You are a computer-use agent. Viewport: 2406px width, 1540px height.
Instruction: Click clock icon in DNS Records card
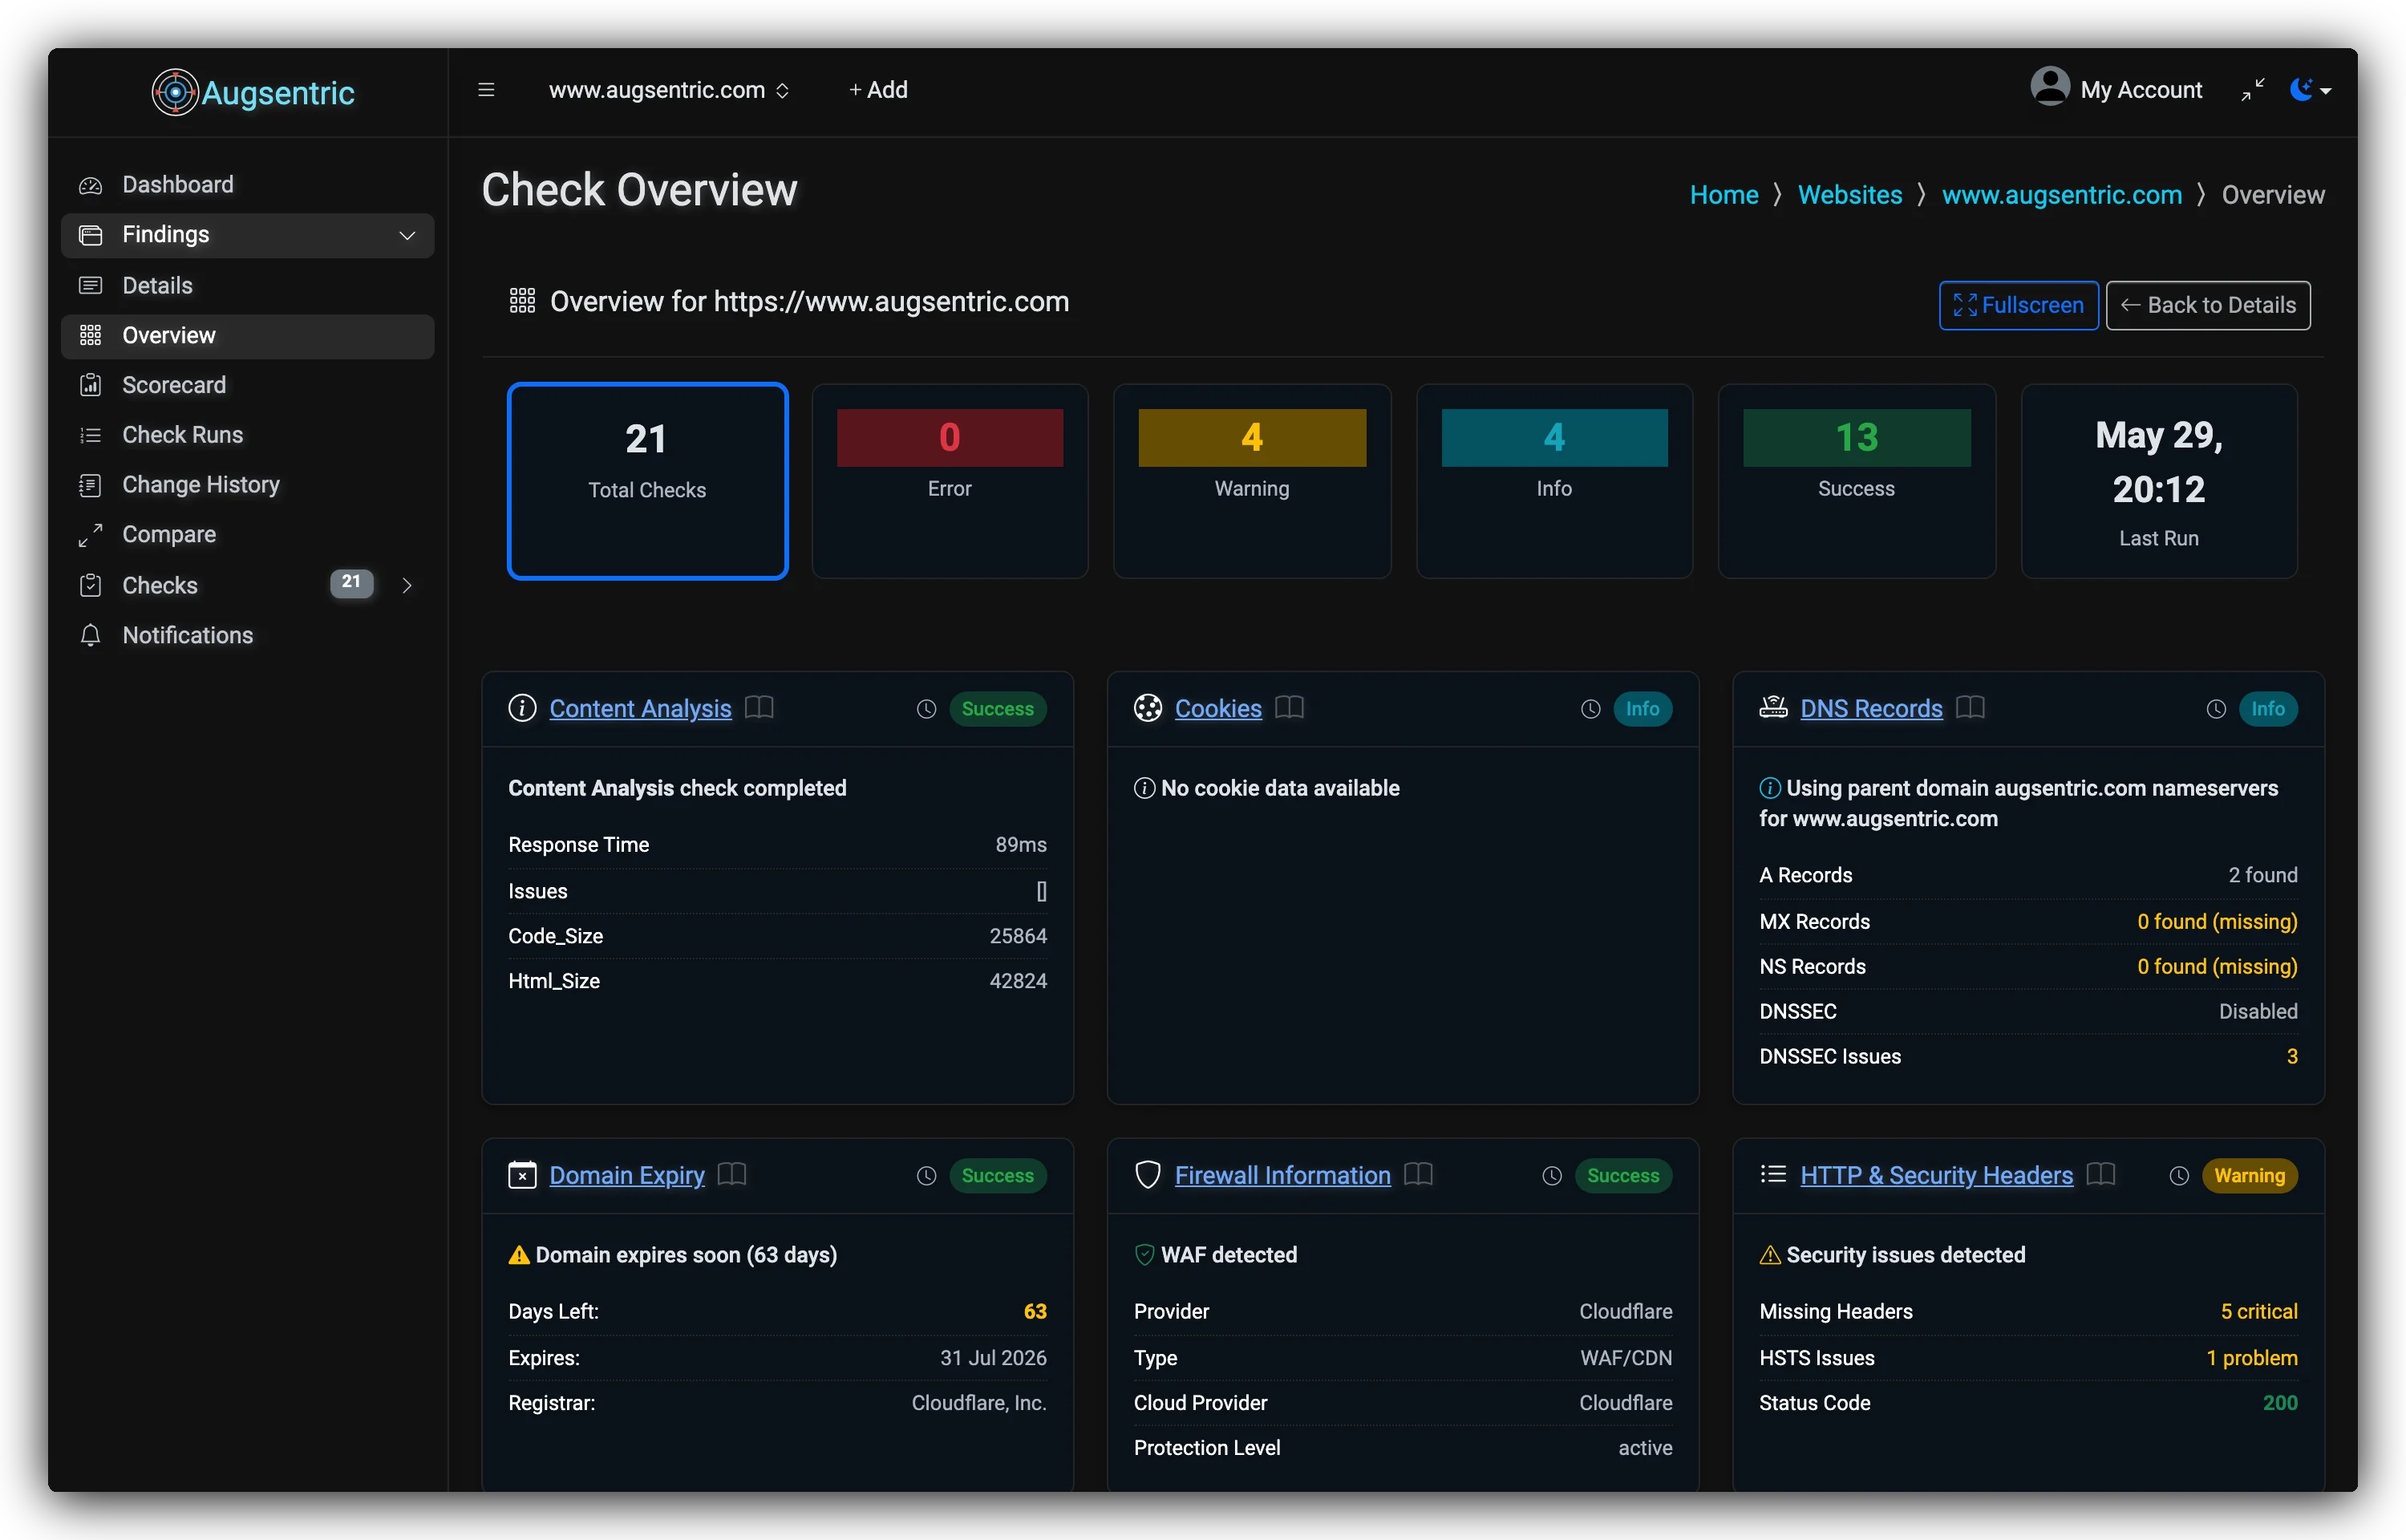click(x=2216, y=709)
